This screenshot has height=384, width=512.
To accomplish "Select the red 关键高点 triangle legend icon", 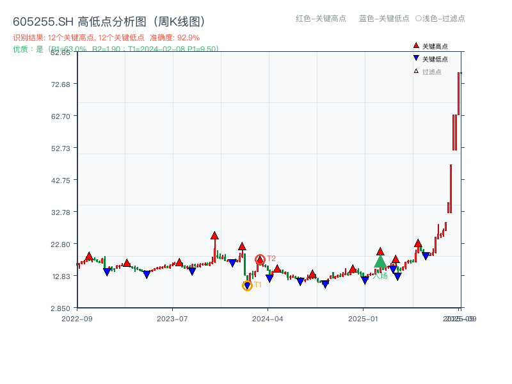I will (415, 45).
